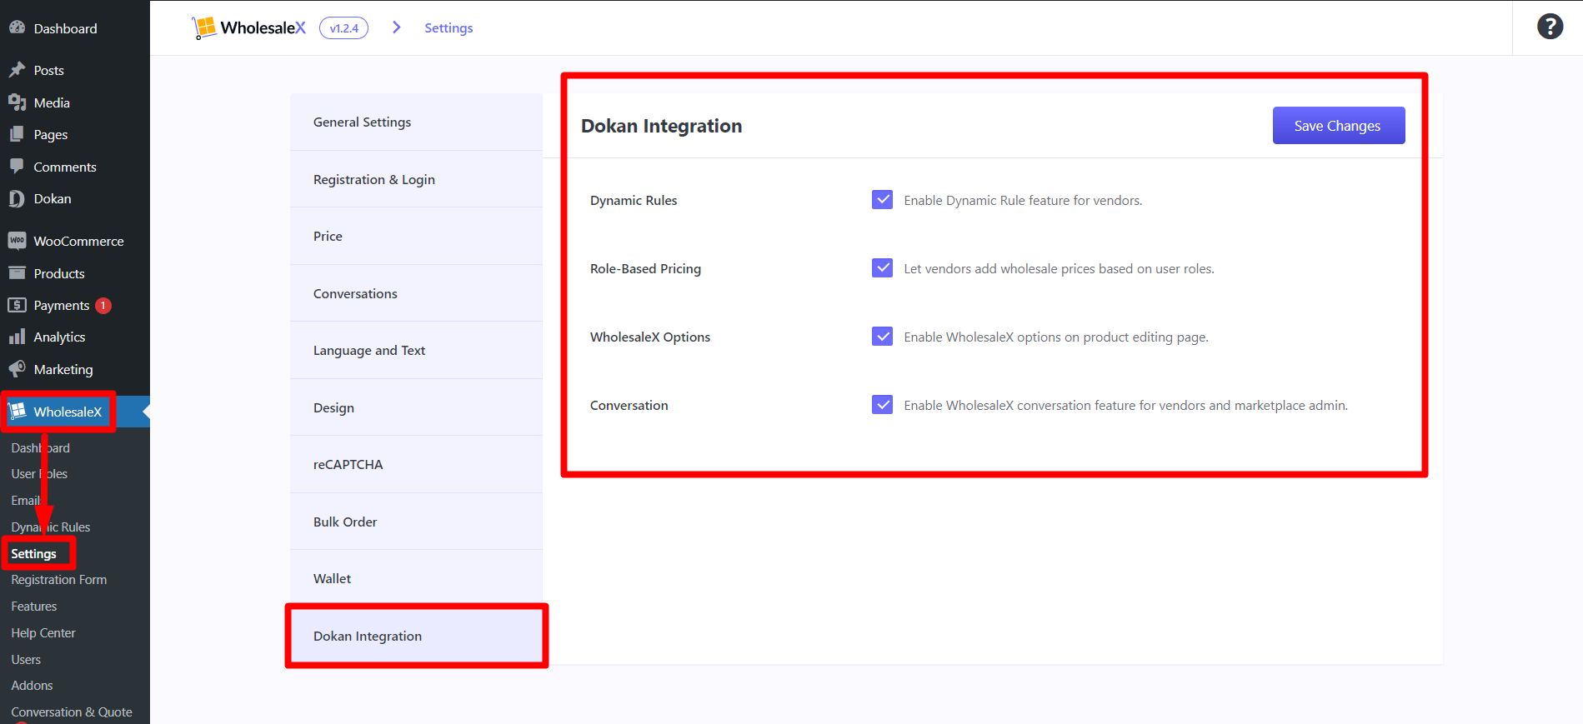Click 'Enable WholesaleX conversation feature' description

pos(1125,405)
